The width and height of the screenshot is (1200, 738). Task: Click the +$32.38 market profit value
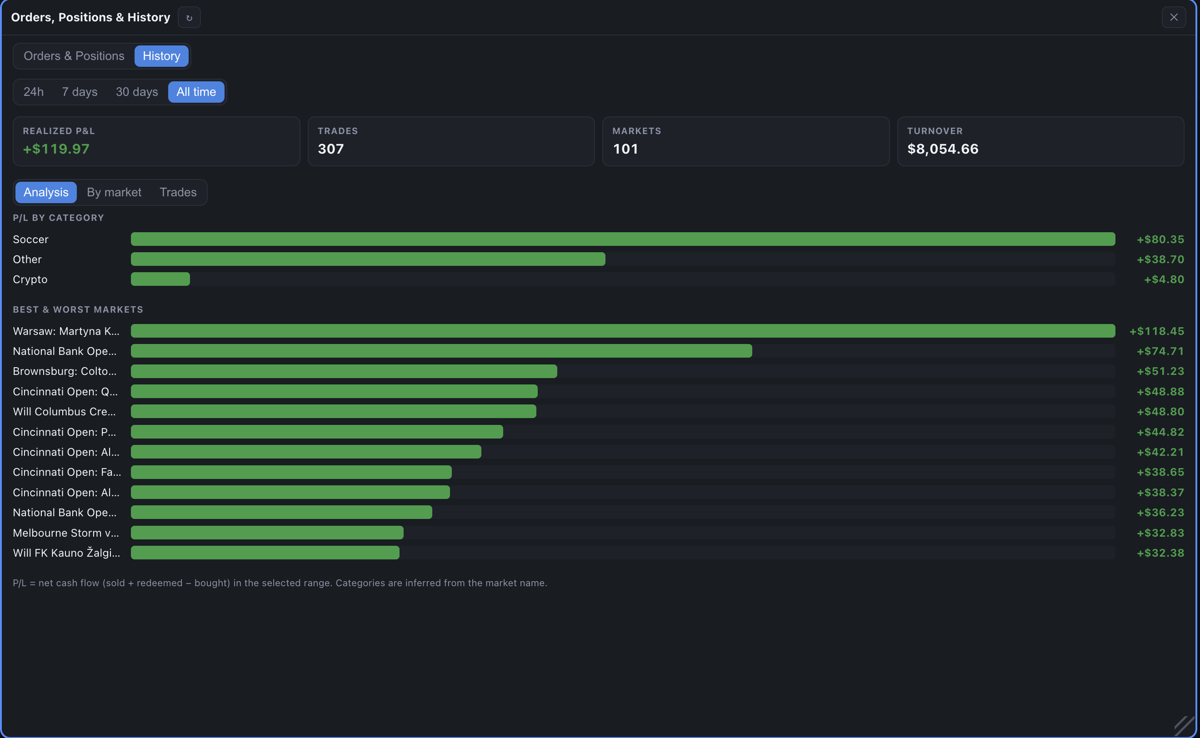click(x=1160, y=553)
